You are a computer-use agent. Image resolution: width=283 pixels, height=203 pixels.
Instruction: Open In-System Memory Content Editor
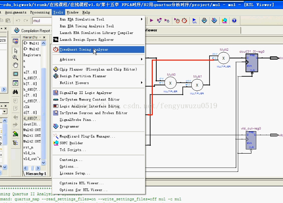(98, 99)
